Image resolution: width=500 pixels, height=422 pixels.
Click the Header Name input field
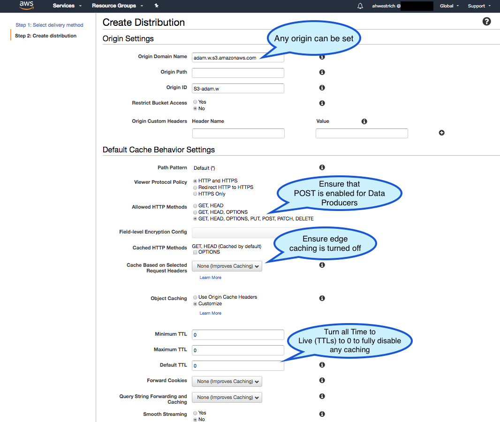click(238, 133)
